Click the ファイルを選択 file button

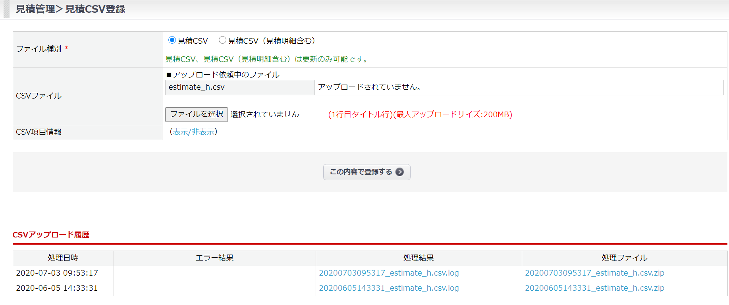tap(196, 114)
